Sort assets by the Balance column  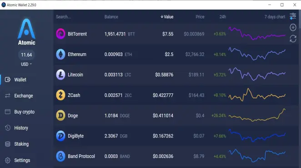coord(111,17)
